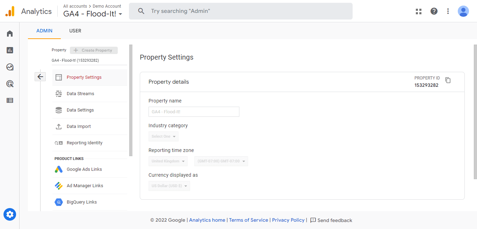This screenshot has height=229, width=477.
Task: Click the property ID number 153293282
Action: (426, 85)
